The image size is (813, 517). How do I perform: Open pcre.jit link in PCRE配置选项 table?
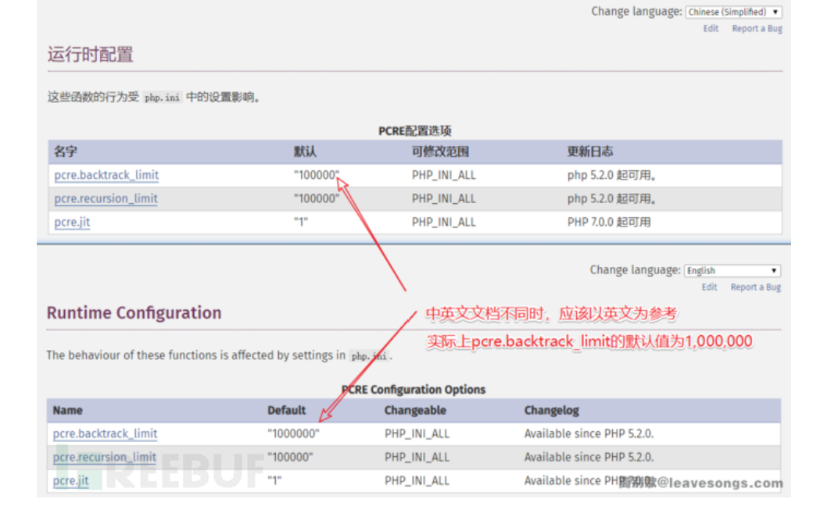pyautogui.click(x=72, y=223)
